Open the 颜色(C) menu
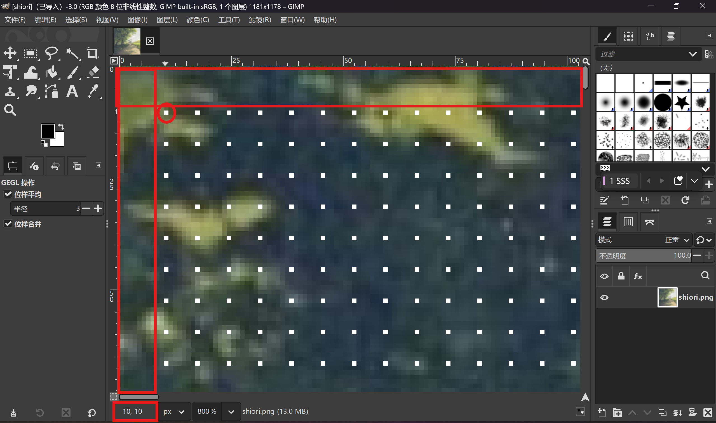Screen dimensions: 716x423 198,20
